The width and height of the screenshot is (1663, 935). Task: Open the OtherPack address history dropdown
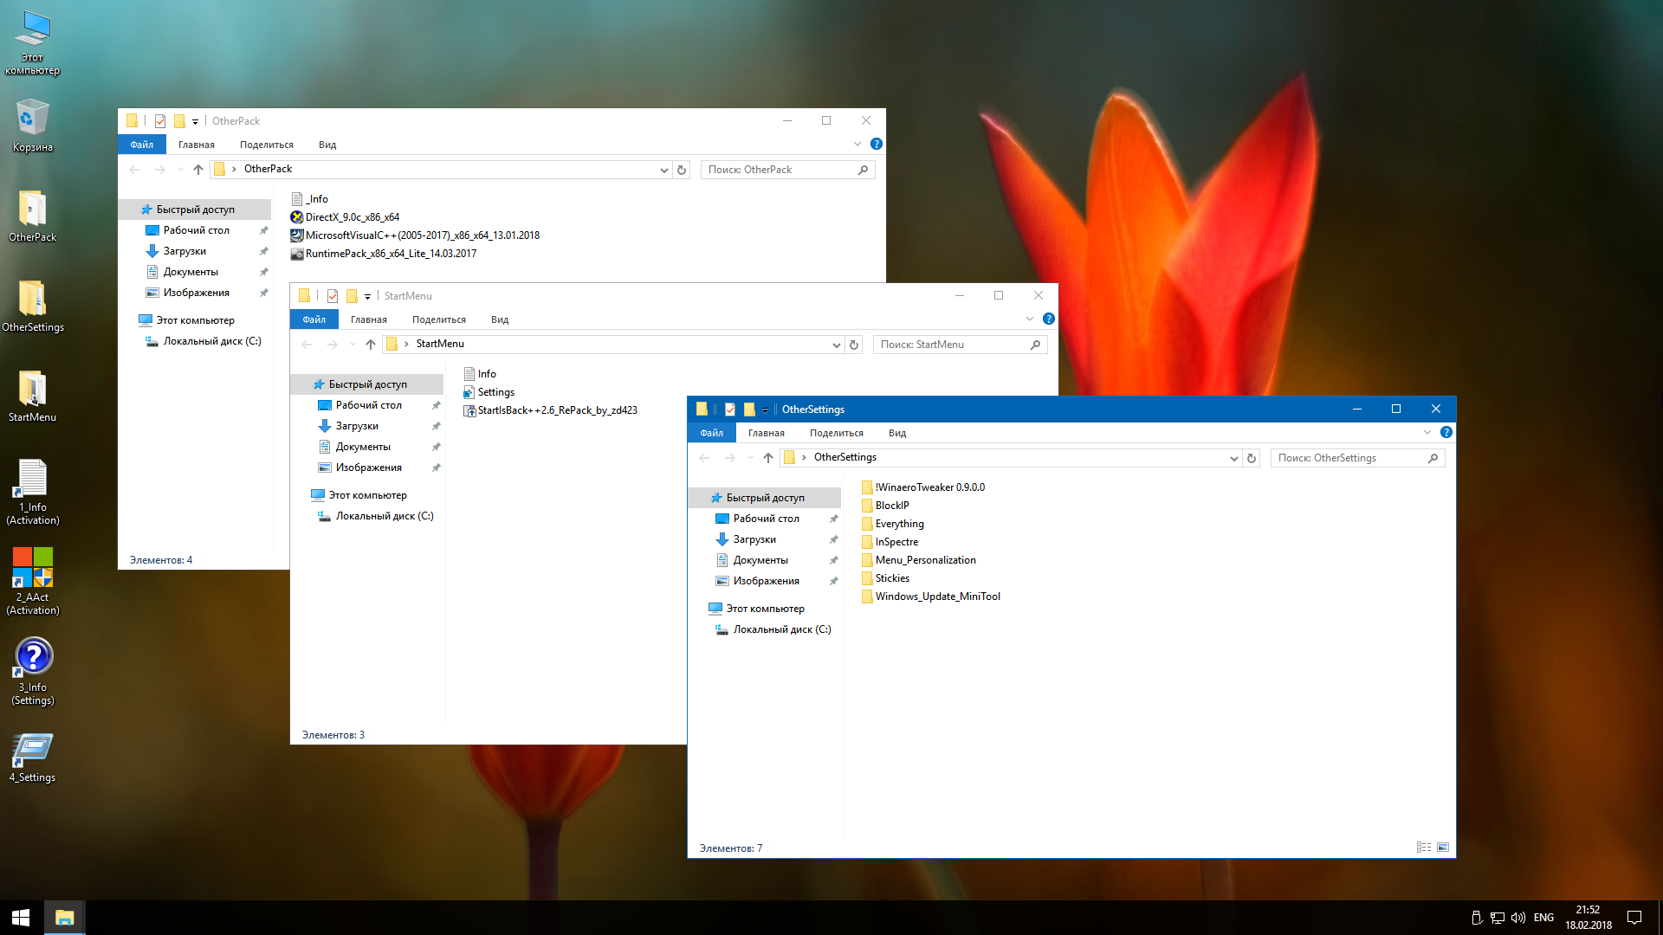click(x=663, y=170)
